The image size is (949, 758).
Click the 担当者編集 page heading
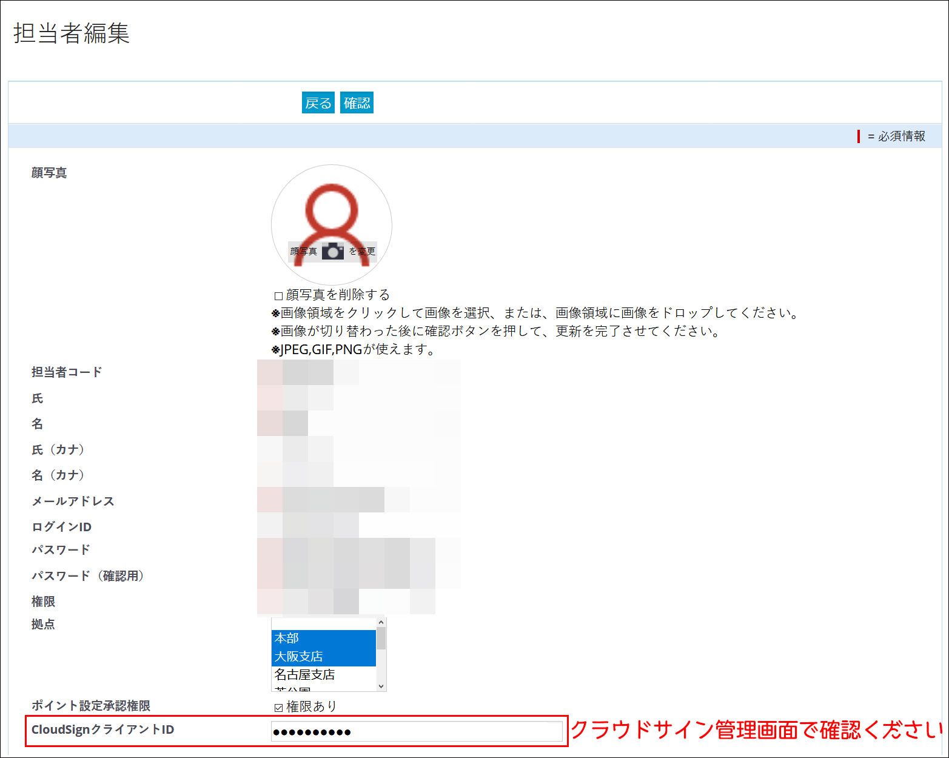coord(72,33)
